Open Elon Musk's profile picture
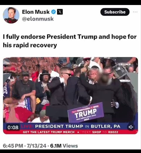The height and width of the screenshot is (153, 141). click(x=11, y=15)
